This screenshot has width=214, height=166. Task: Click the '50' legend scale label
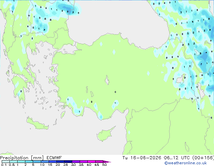[x=104, y=165]
